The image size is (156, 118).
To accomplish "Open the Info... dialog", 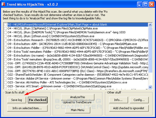I will [x=118, y=100].
